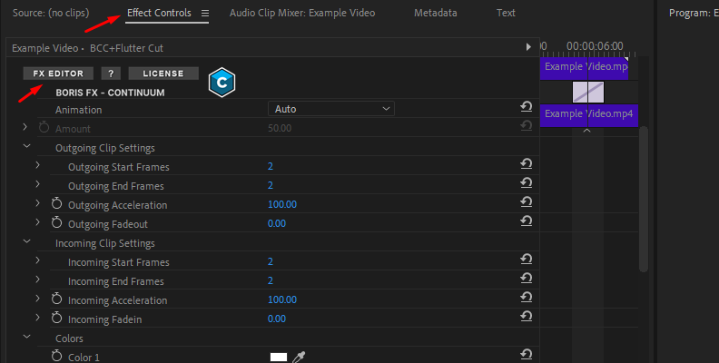Reset the Animation parameter
Image resolution: width=719 pixels, height=363 pixels.
coord(526,108)
